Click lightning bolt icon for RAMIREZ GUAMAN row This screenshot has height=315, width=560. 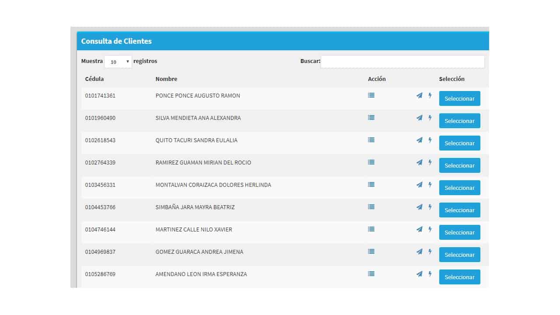[430, 162]
